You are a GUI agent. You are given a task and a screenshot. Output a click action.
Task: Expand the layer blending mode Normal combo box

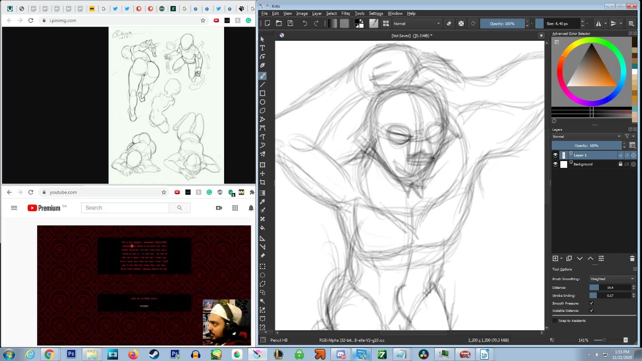pos(587,136)
